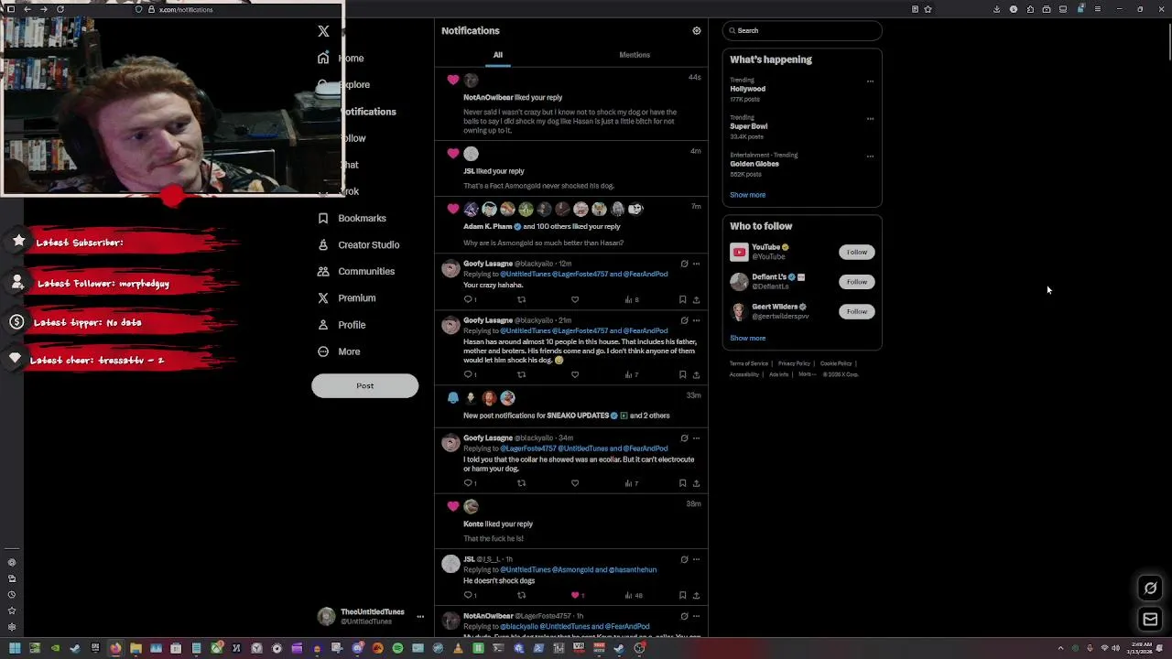The image size is (1172, 659).
Task: Bookmark the 'Hasan has around' reply
Action: coord(682,374)
